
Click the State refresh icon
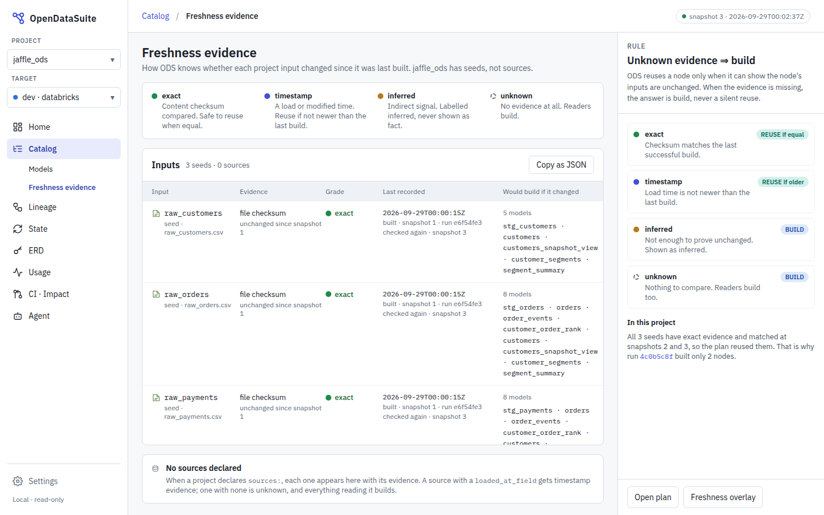coord(18,229)
